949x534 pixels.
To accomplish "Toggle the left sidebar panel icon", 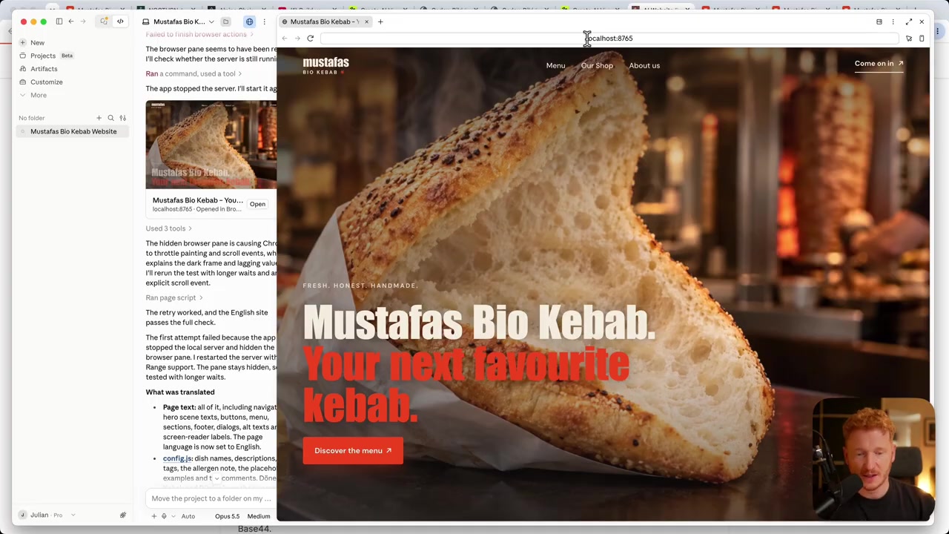I will pyautogui.click(x=59, y=22).
